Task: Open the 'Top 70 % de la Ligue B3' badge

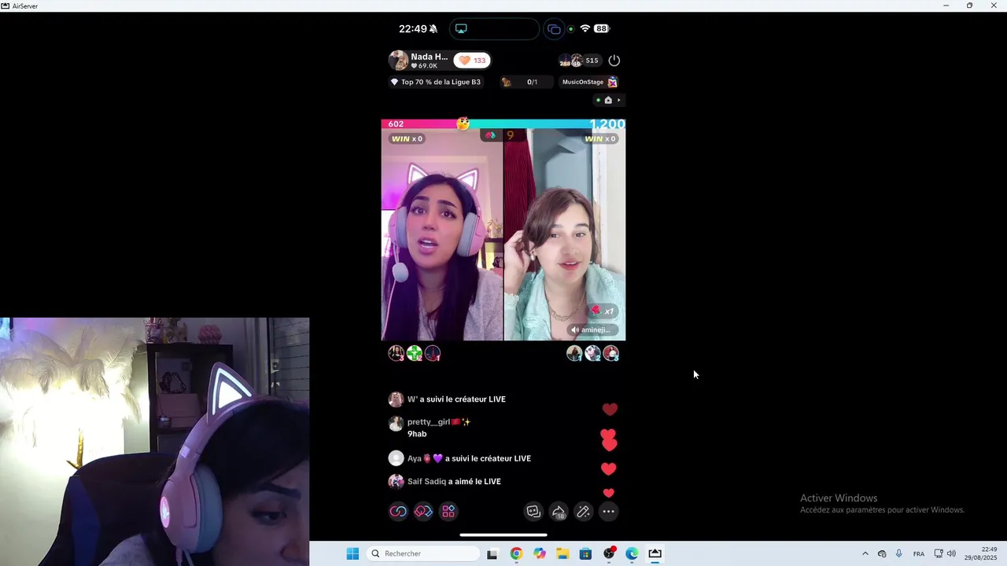Action: coord(436,82)
